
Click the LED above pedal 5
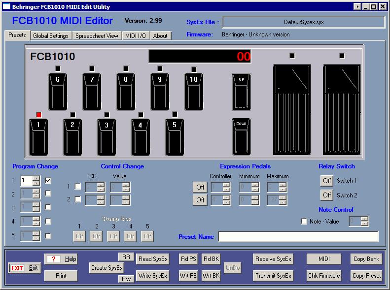point(175,114)
